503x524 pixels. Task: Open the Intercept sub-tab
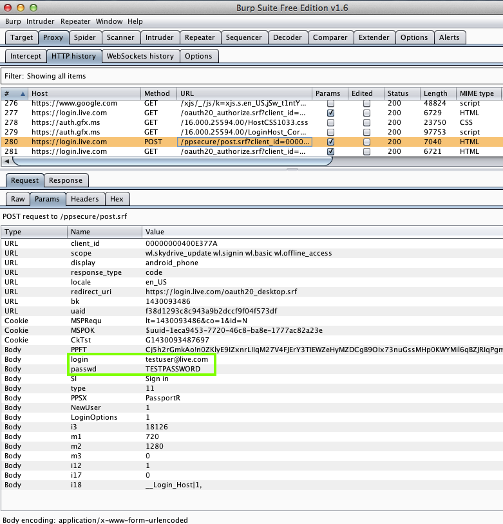[x=26, y=56]
